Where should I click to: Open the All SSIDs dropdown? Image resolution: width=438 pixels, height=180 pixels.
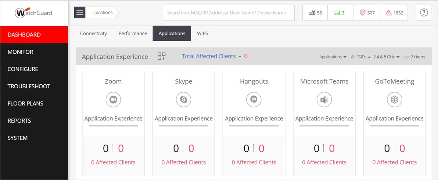point(360,57)
